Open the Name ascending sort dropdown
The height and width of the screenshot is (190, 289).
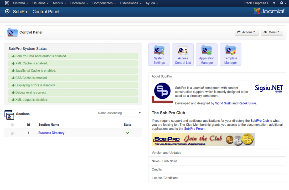(x=119, y=113)
